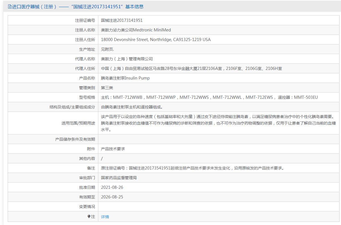Select production address value 见附页.
Image resolution: width=341 pixels, height=225 pixels.
pos(107,49)
